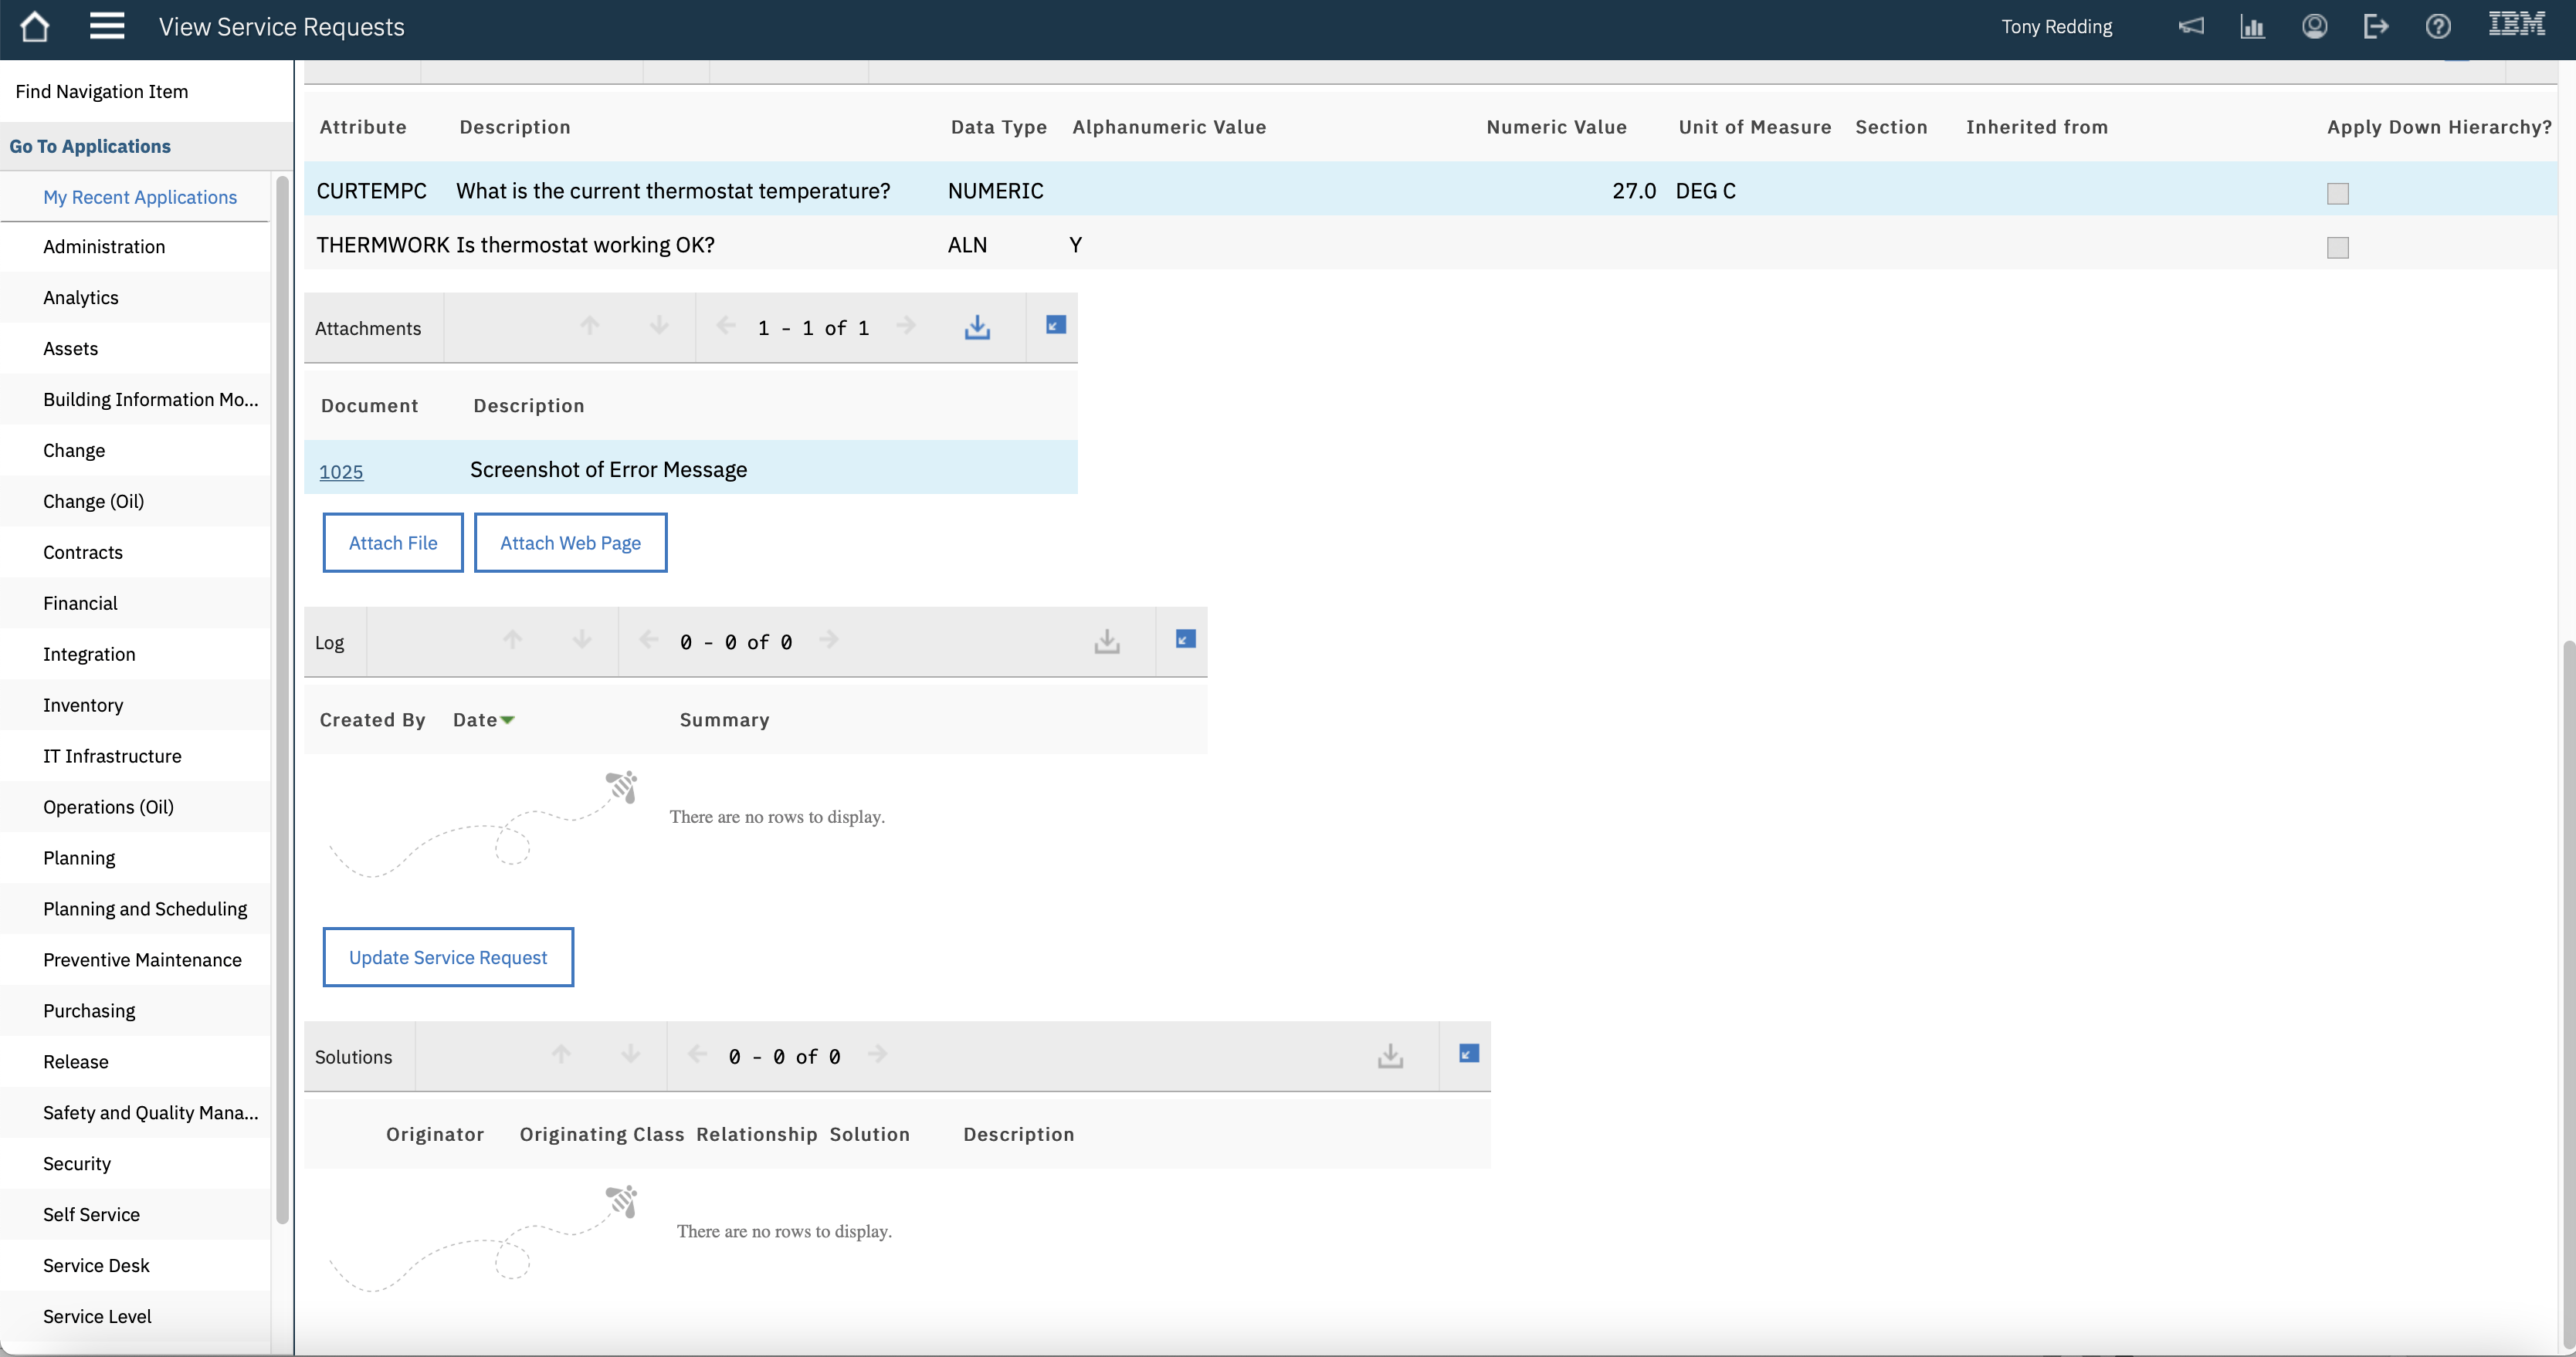The image size is (2576, 1357).
Task: Check Apply Down Hierarchy for CURTEMPC
Action: 2338,193
